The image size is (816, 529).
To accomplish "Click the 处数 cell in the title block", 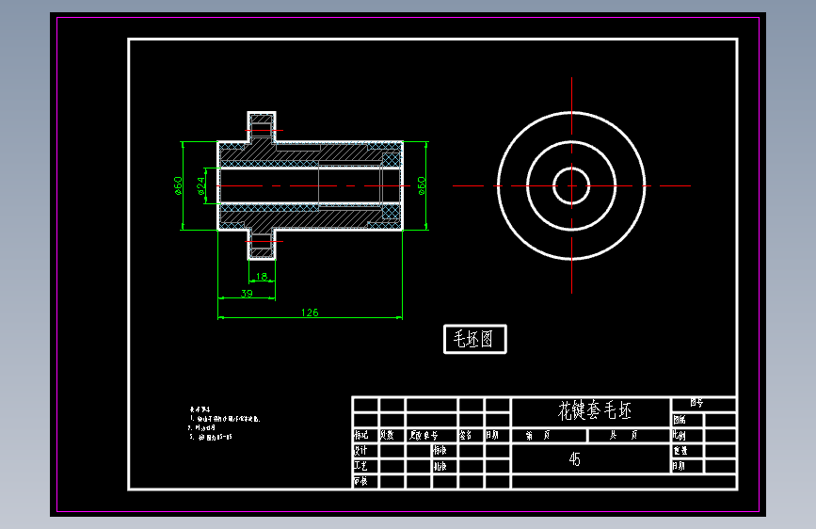I will (392, 435).
